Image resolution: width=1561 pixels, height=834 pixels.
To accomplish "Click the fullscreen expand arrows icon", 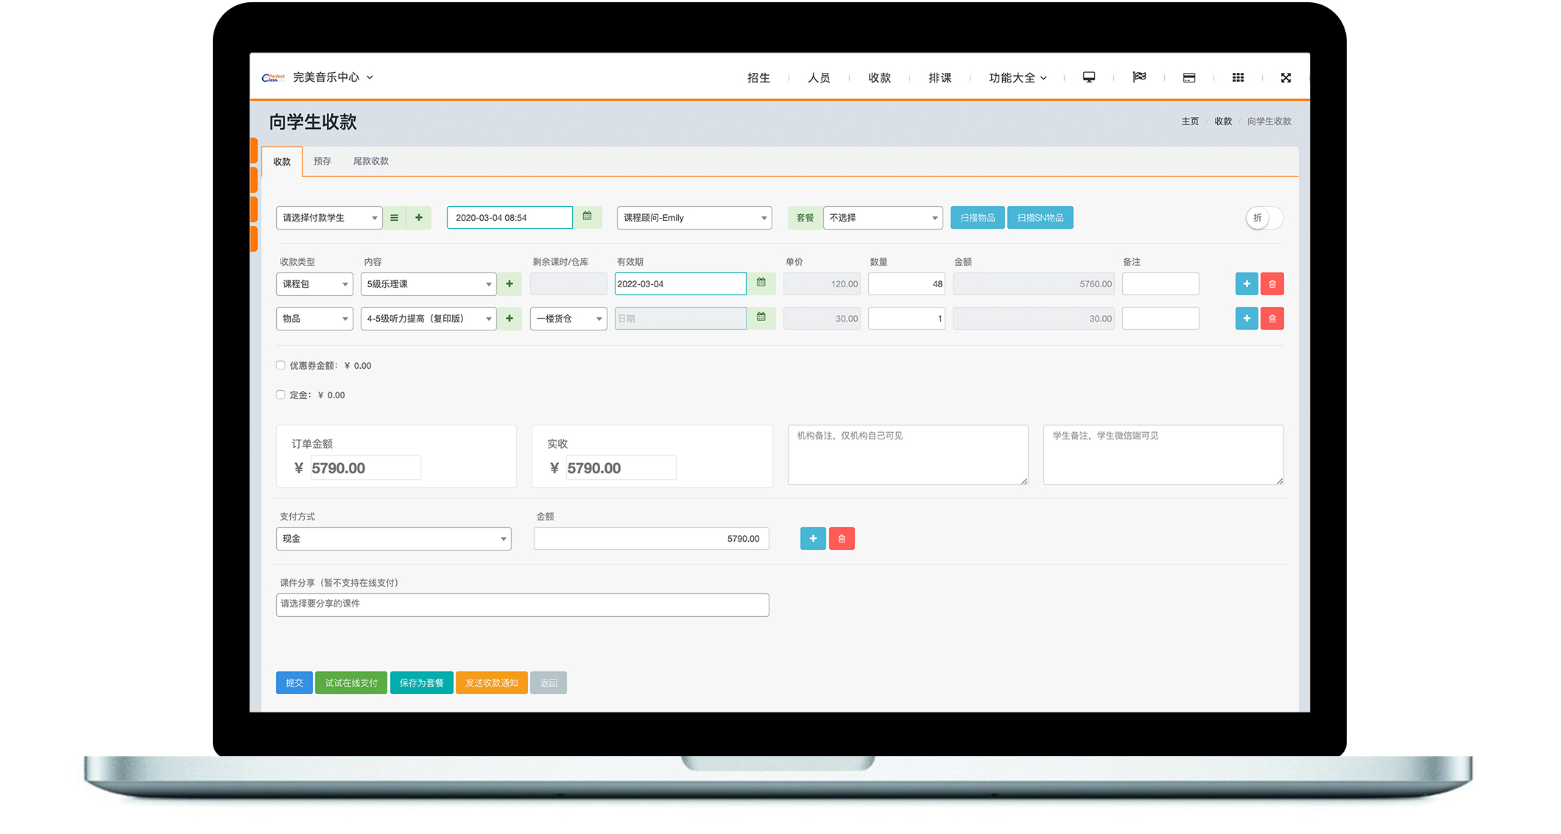I will coord(1286,77).
